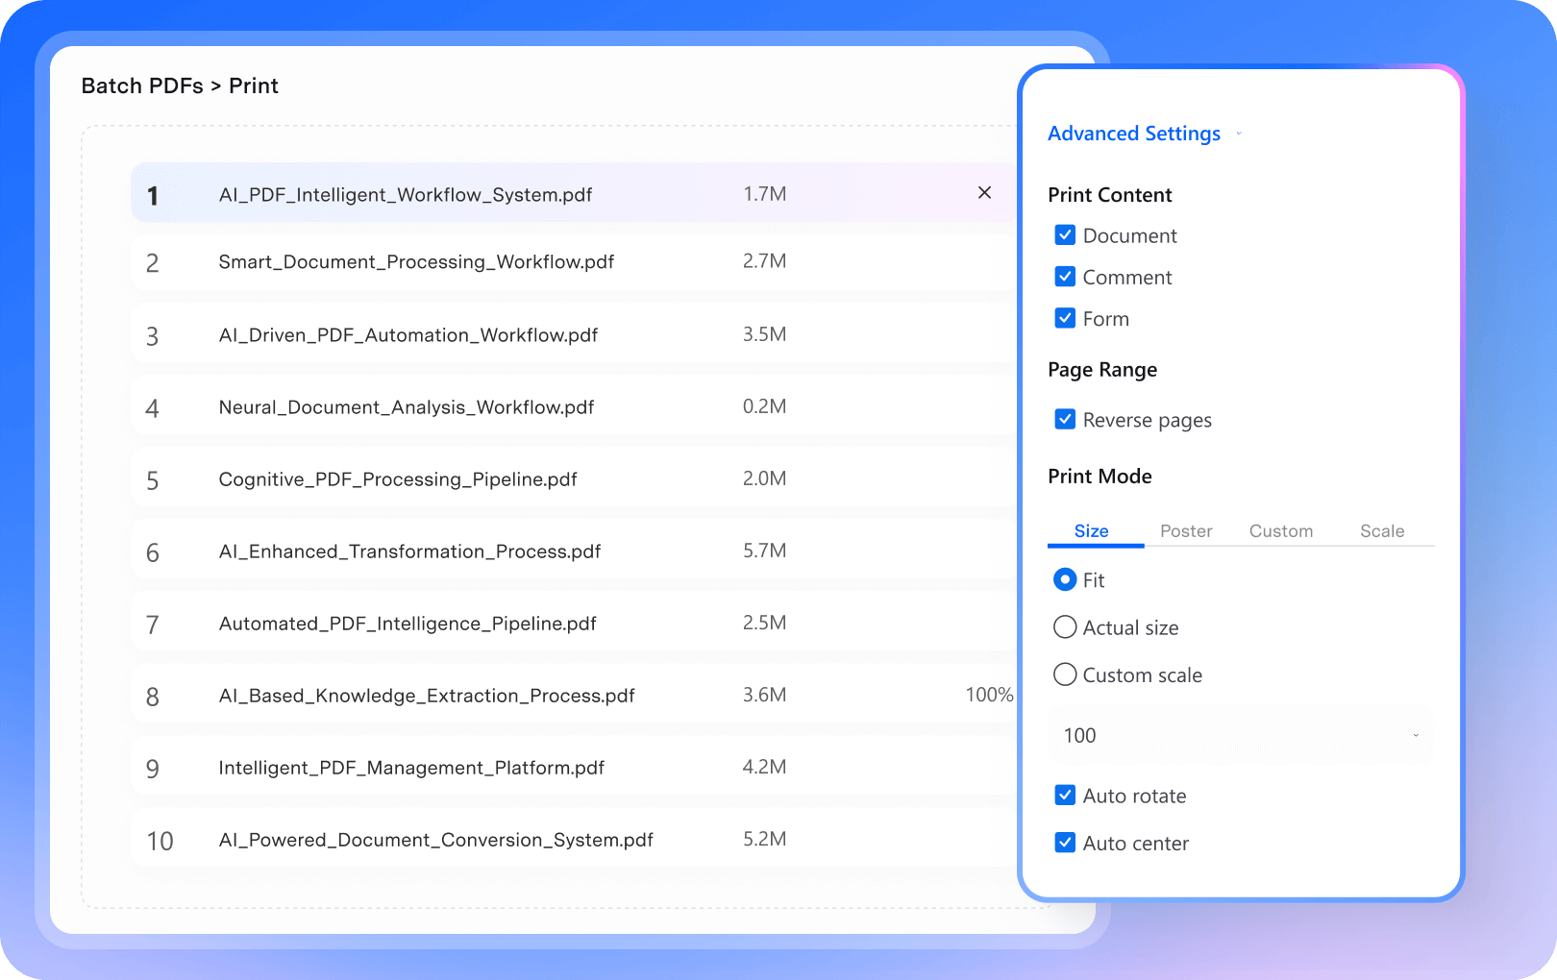The width and height of the screenshot is (1557, 980).
Task: Select Intelligent_PDF_Management_Platform.pdf row
Action: pos(573,767)
